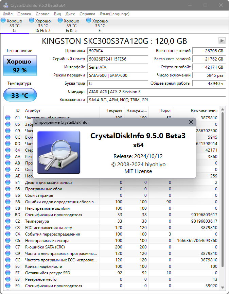Click the Атрибут column header
The height and width of the screenshot is (294, 229).
coord(61,110)
